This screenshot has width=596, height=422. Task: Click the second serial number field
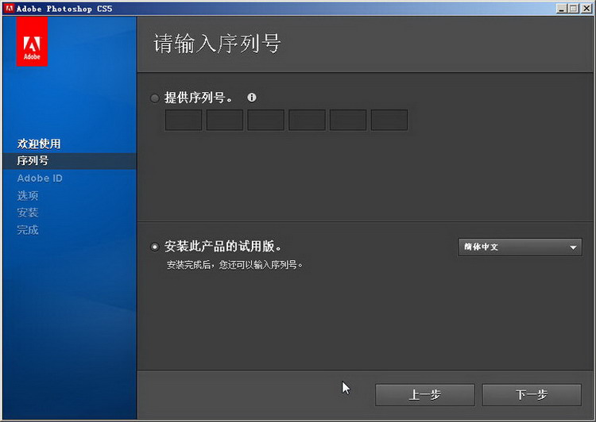tap(225, 120)
